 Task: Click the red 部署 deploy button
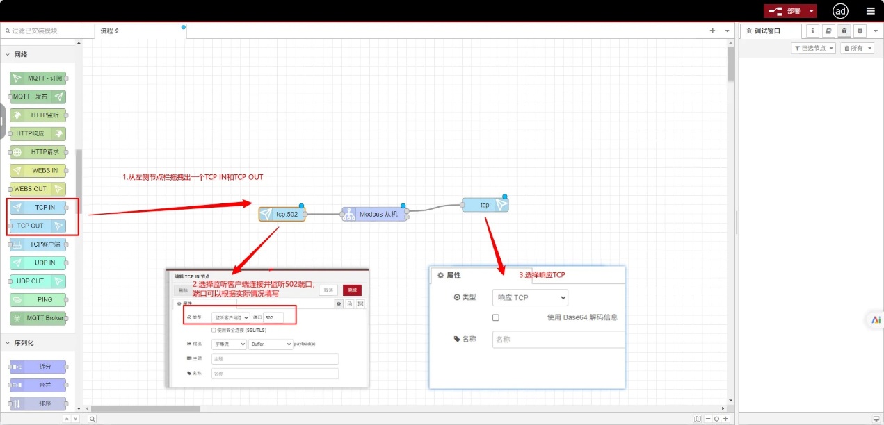[x=785, y=11]
